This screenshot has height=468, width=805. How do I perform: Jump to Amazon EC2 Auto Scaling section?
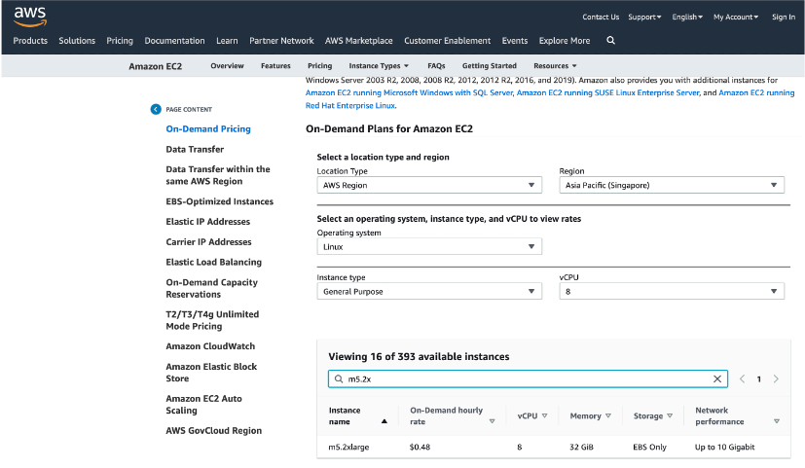[x=203, y=405]
